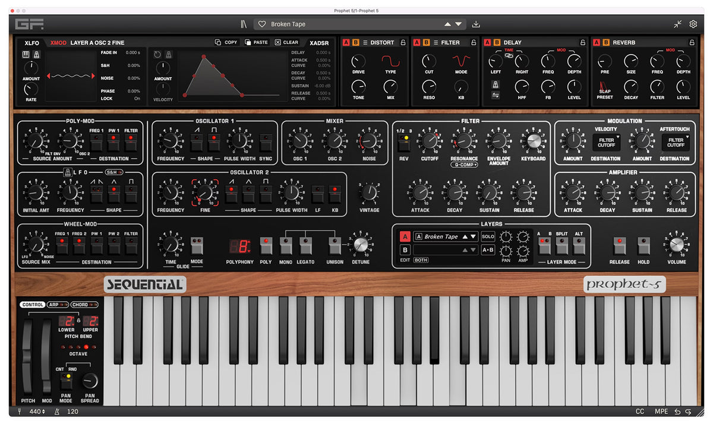Click the A+B layer button
The height and width of the screenshot is (427, 713).
point(488,250)
